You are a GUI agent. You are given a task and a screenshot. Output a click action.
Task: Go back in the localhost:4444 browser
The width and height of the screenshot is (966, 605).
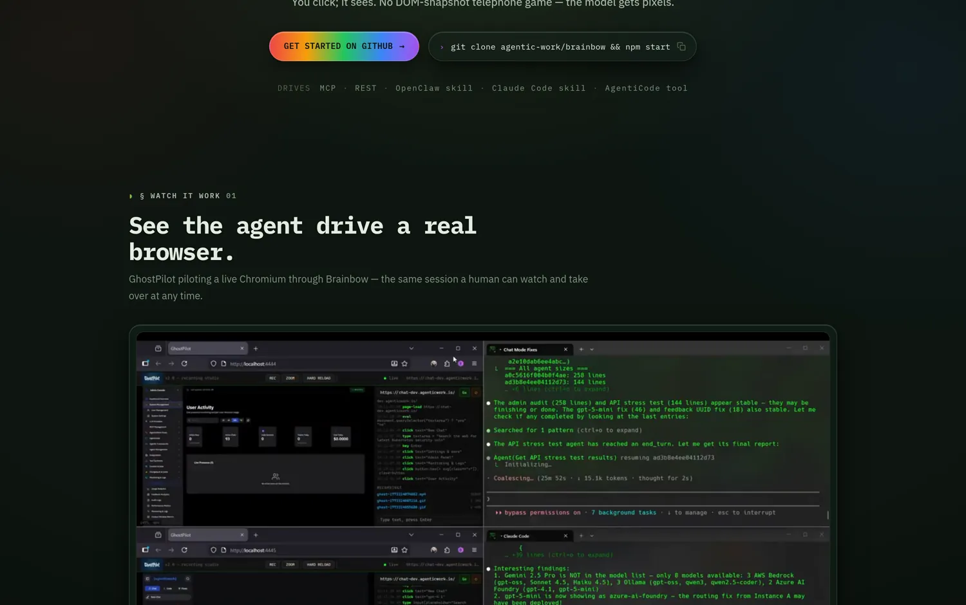pyautogui.click(x=158, y=364)
